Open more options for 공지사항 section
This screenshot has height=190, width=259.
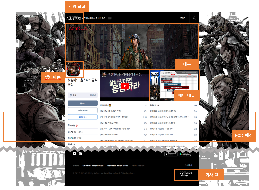(196, 105)
